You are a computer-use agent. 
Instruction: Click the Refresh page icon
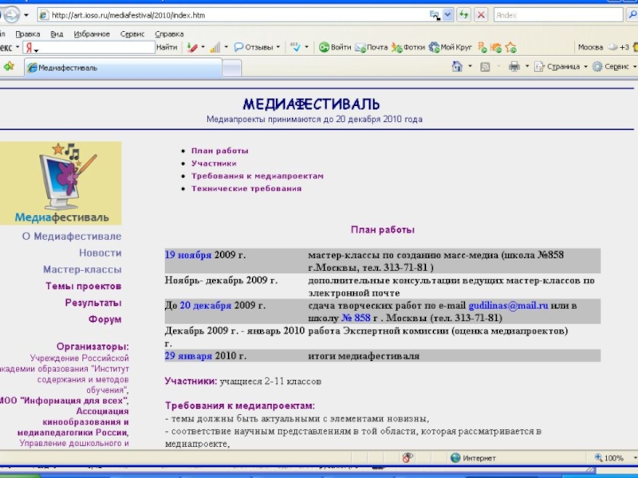pyautogui.click(x=463, y=14)
